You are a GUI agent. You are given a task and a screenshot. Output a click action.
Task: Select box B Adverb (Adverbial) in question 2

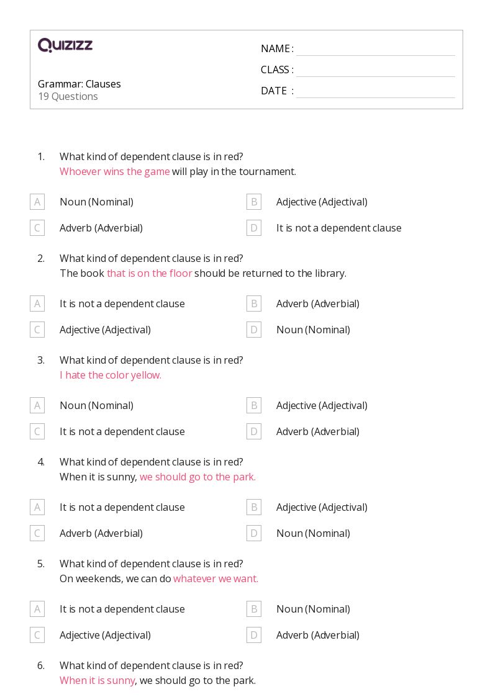click(x=254, y=304)
